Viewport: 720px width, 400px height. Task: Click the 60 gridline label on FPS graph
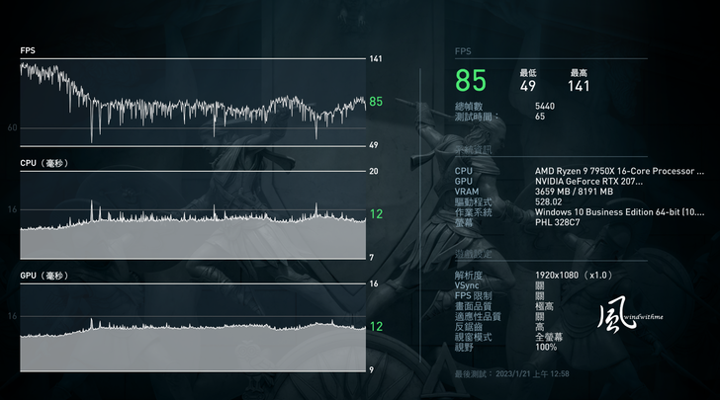[x=13, y=127]
